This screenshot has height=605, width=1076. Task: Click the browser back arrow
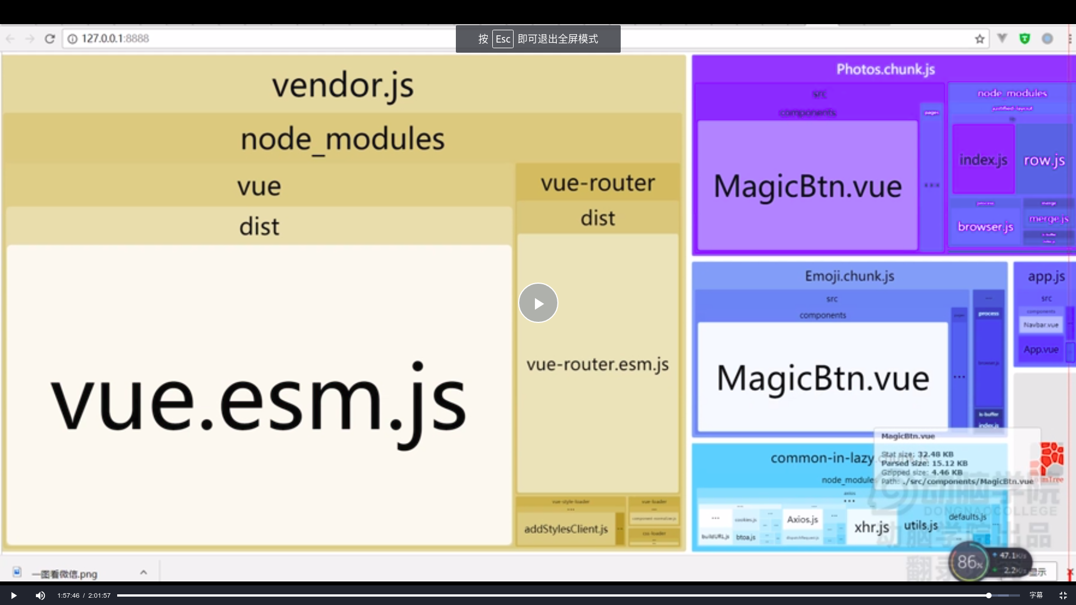(10, 39)
